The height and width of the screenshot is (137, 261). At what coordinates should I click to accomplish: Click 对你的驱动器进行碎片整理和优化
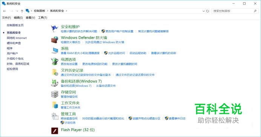(103, 119)
